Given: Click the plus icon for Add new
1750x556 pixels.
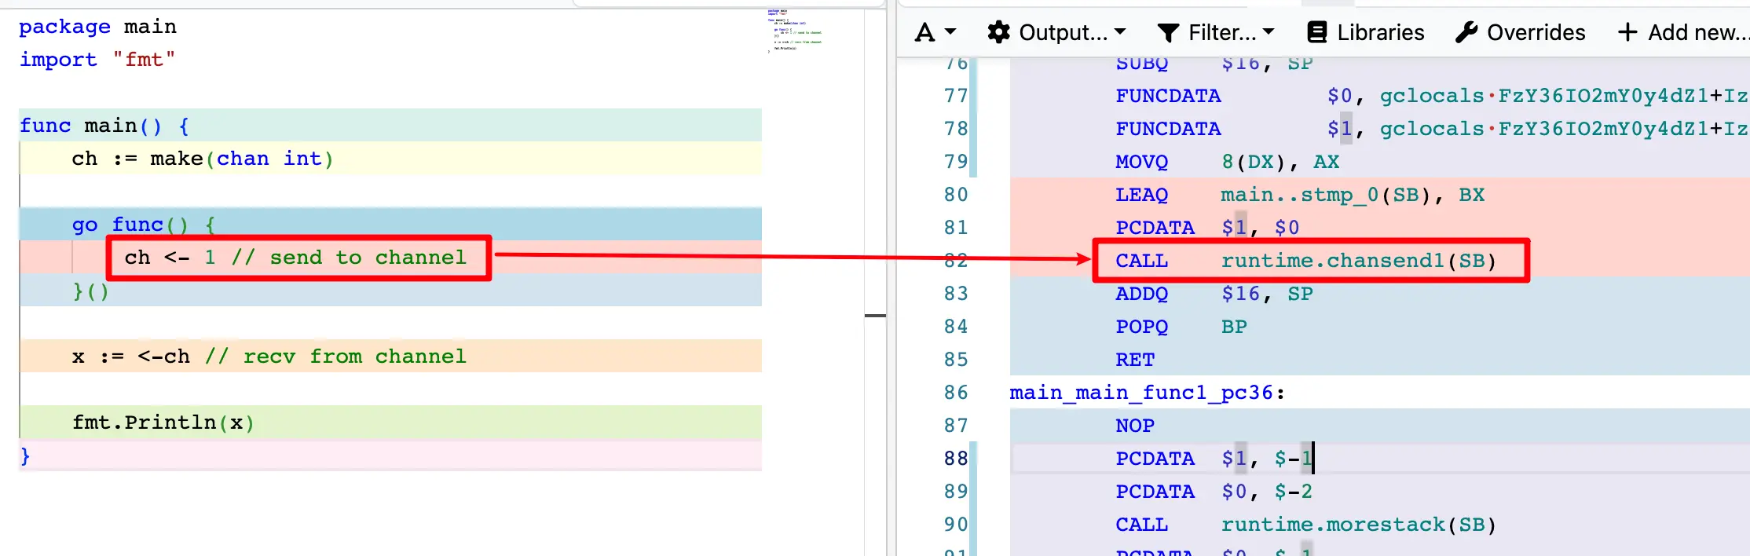Looking at the screenshot, I should (x=1627, y=32).
